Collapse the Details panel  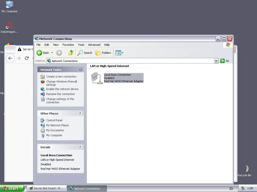pos(80,147)
